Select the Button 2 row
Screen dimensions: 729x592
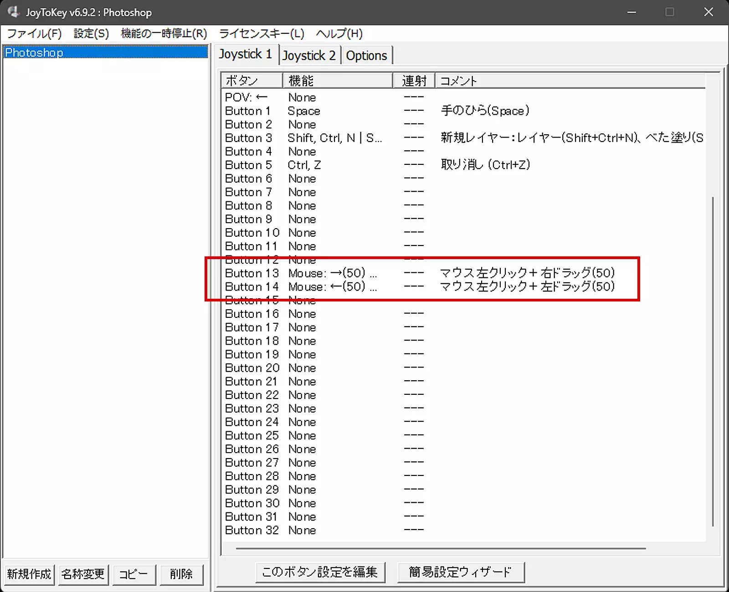(x=463, y=125)
